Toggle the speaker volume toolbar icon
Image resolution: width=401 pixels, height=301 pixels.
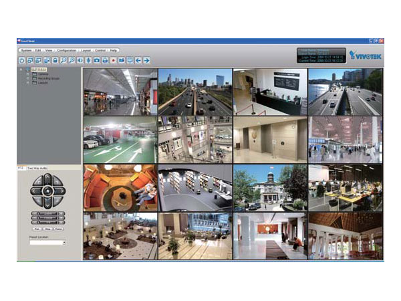pos(80,60)
